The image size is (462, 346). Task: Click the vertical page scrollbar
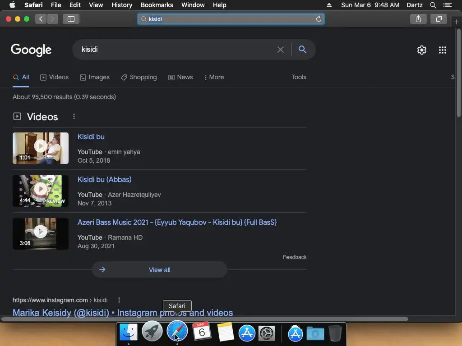pyautogui.click(x=458, y=73)
